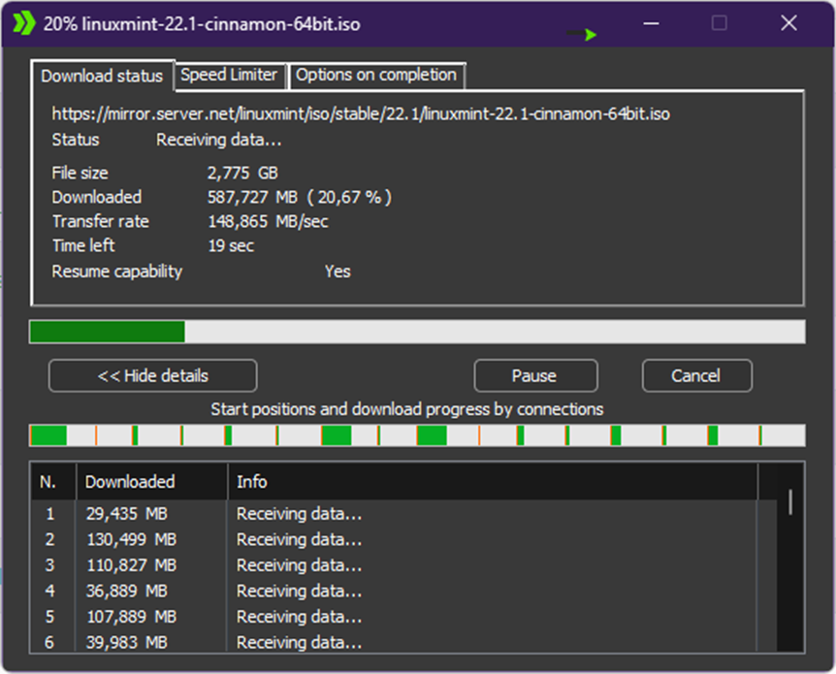Click 'Receiving data...' in connection 1 row
Screen dimensions: 836x674
[300, 513]
